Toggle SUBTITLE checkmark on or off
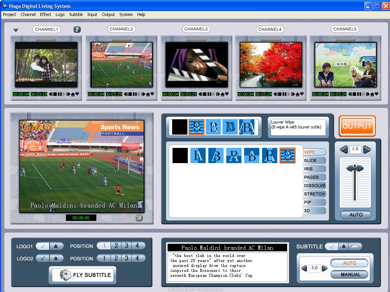This screenshot has height=292, width=390. point(332,246)
